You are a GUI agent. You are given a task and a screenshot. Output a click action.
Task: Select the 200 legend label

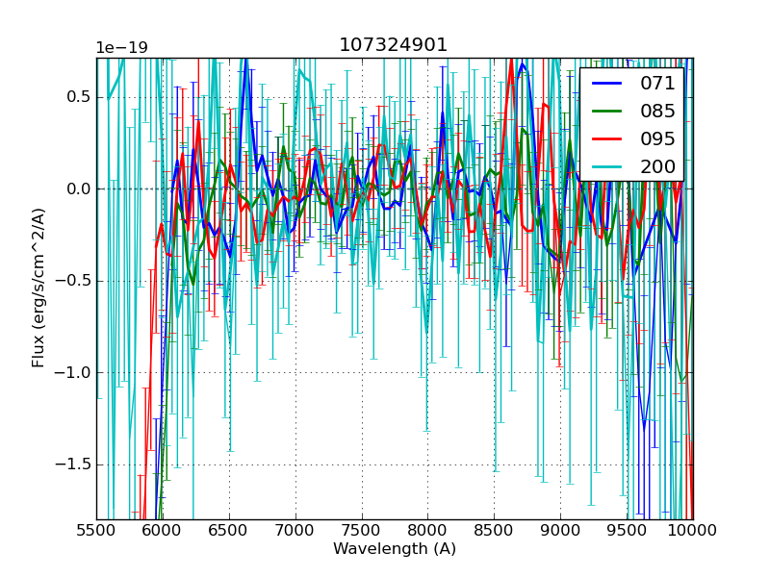pyautogui.click(x=657, y=166)
